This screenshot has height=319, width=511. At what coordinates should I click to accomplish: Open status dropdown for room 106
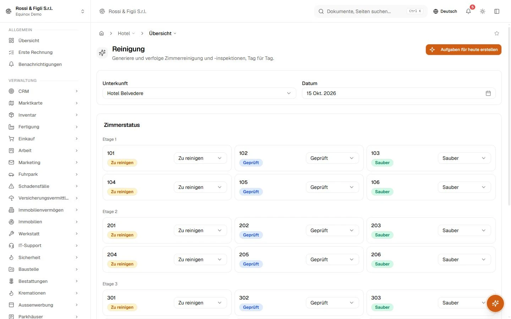pos(464,187)
